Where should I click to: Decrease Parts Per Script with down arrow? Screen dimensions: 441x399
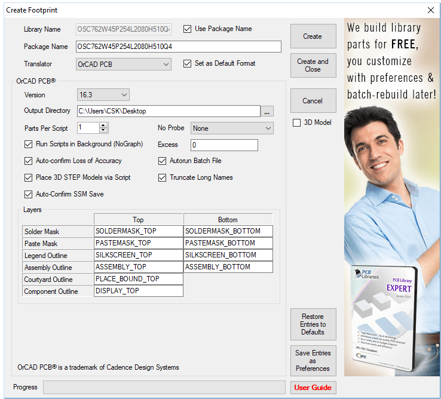103,130
